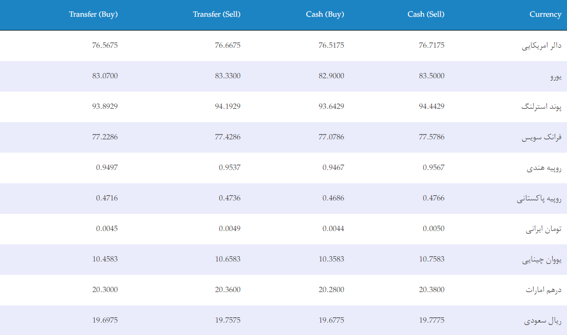Image resolution: width=567 pixels, height=335 pixels.
Task: Select the روپیه پاکستانی currency label
Action: 539,199
